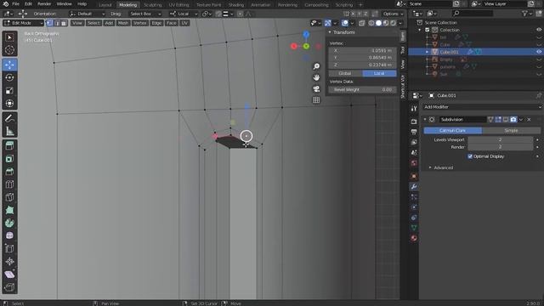Enable solid viewport shading mode
The height and width of the screenshot is (306, 544).
point(378,23)
